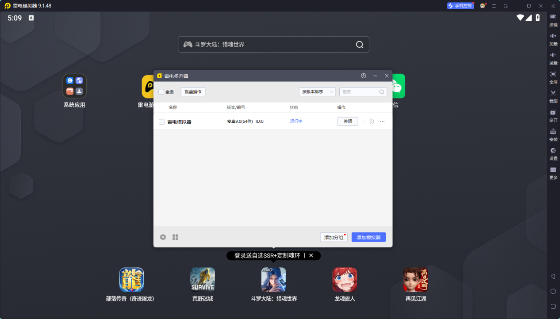
Task: Launch the 部落传奇（奇迹屠龙）game
Action: [x=131, y=280]
